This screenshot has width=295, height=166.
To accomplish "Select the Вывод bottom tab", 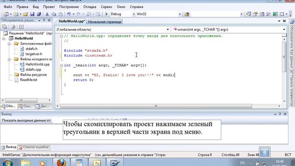I will [x=9, y=147].
